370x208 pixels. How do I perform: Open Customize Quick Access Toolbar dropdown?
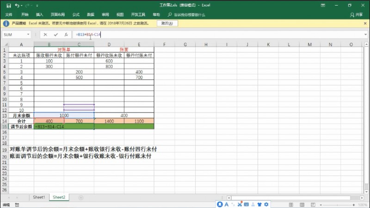click(37, 6)
